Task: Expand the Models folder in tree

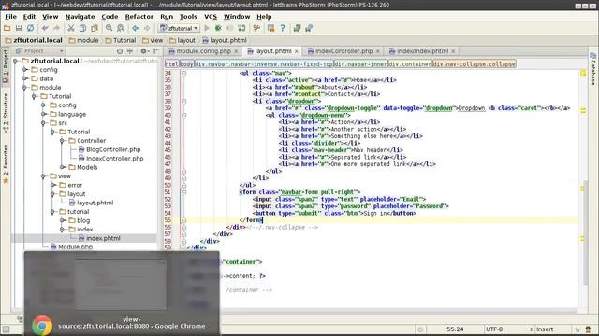Action: (x=63, y=167)
